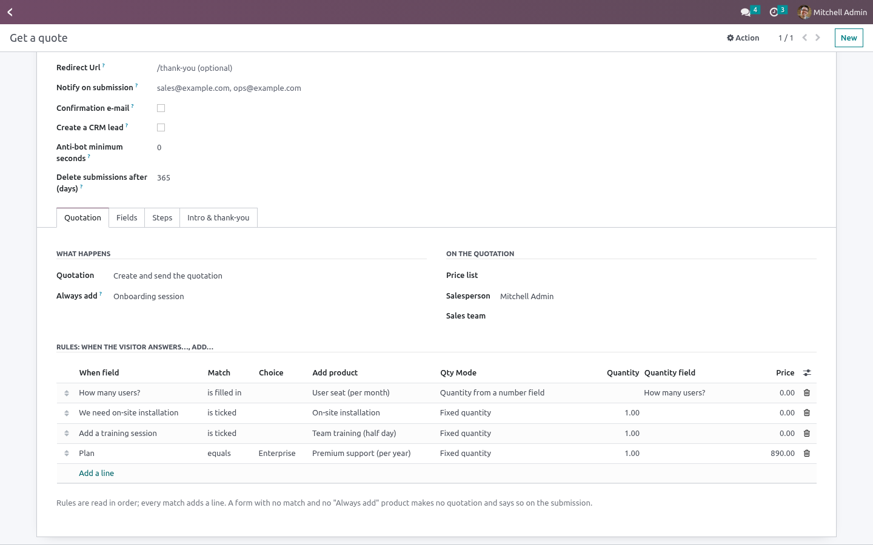
Task: Create a New record
Action: 848,38
